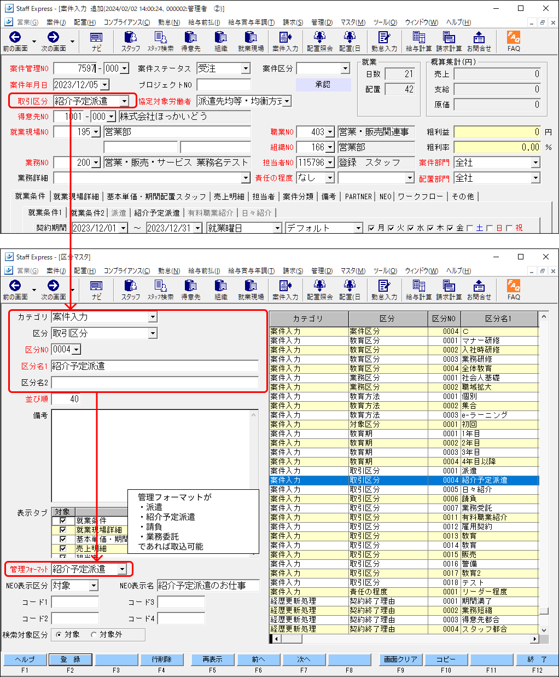Click the プロジェクトNO input field
This screenshot has height=677, width=559.
coord(224,85)
